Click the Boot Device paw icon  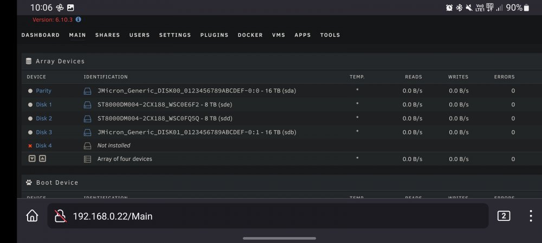(x=29, y=183)
